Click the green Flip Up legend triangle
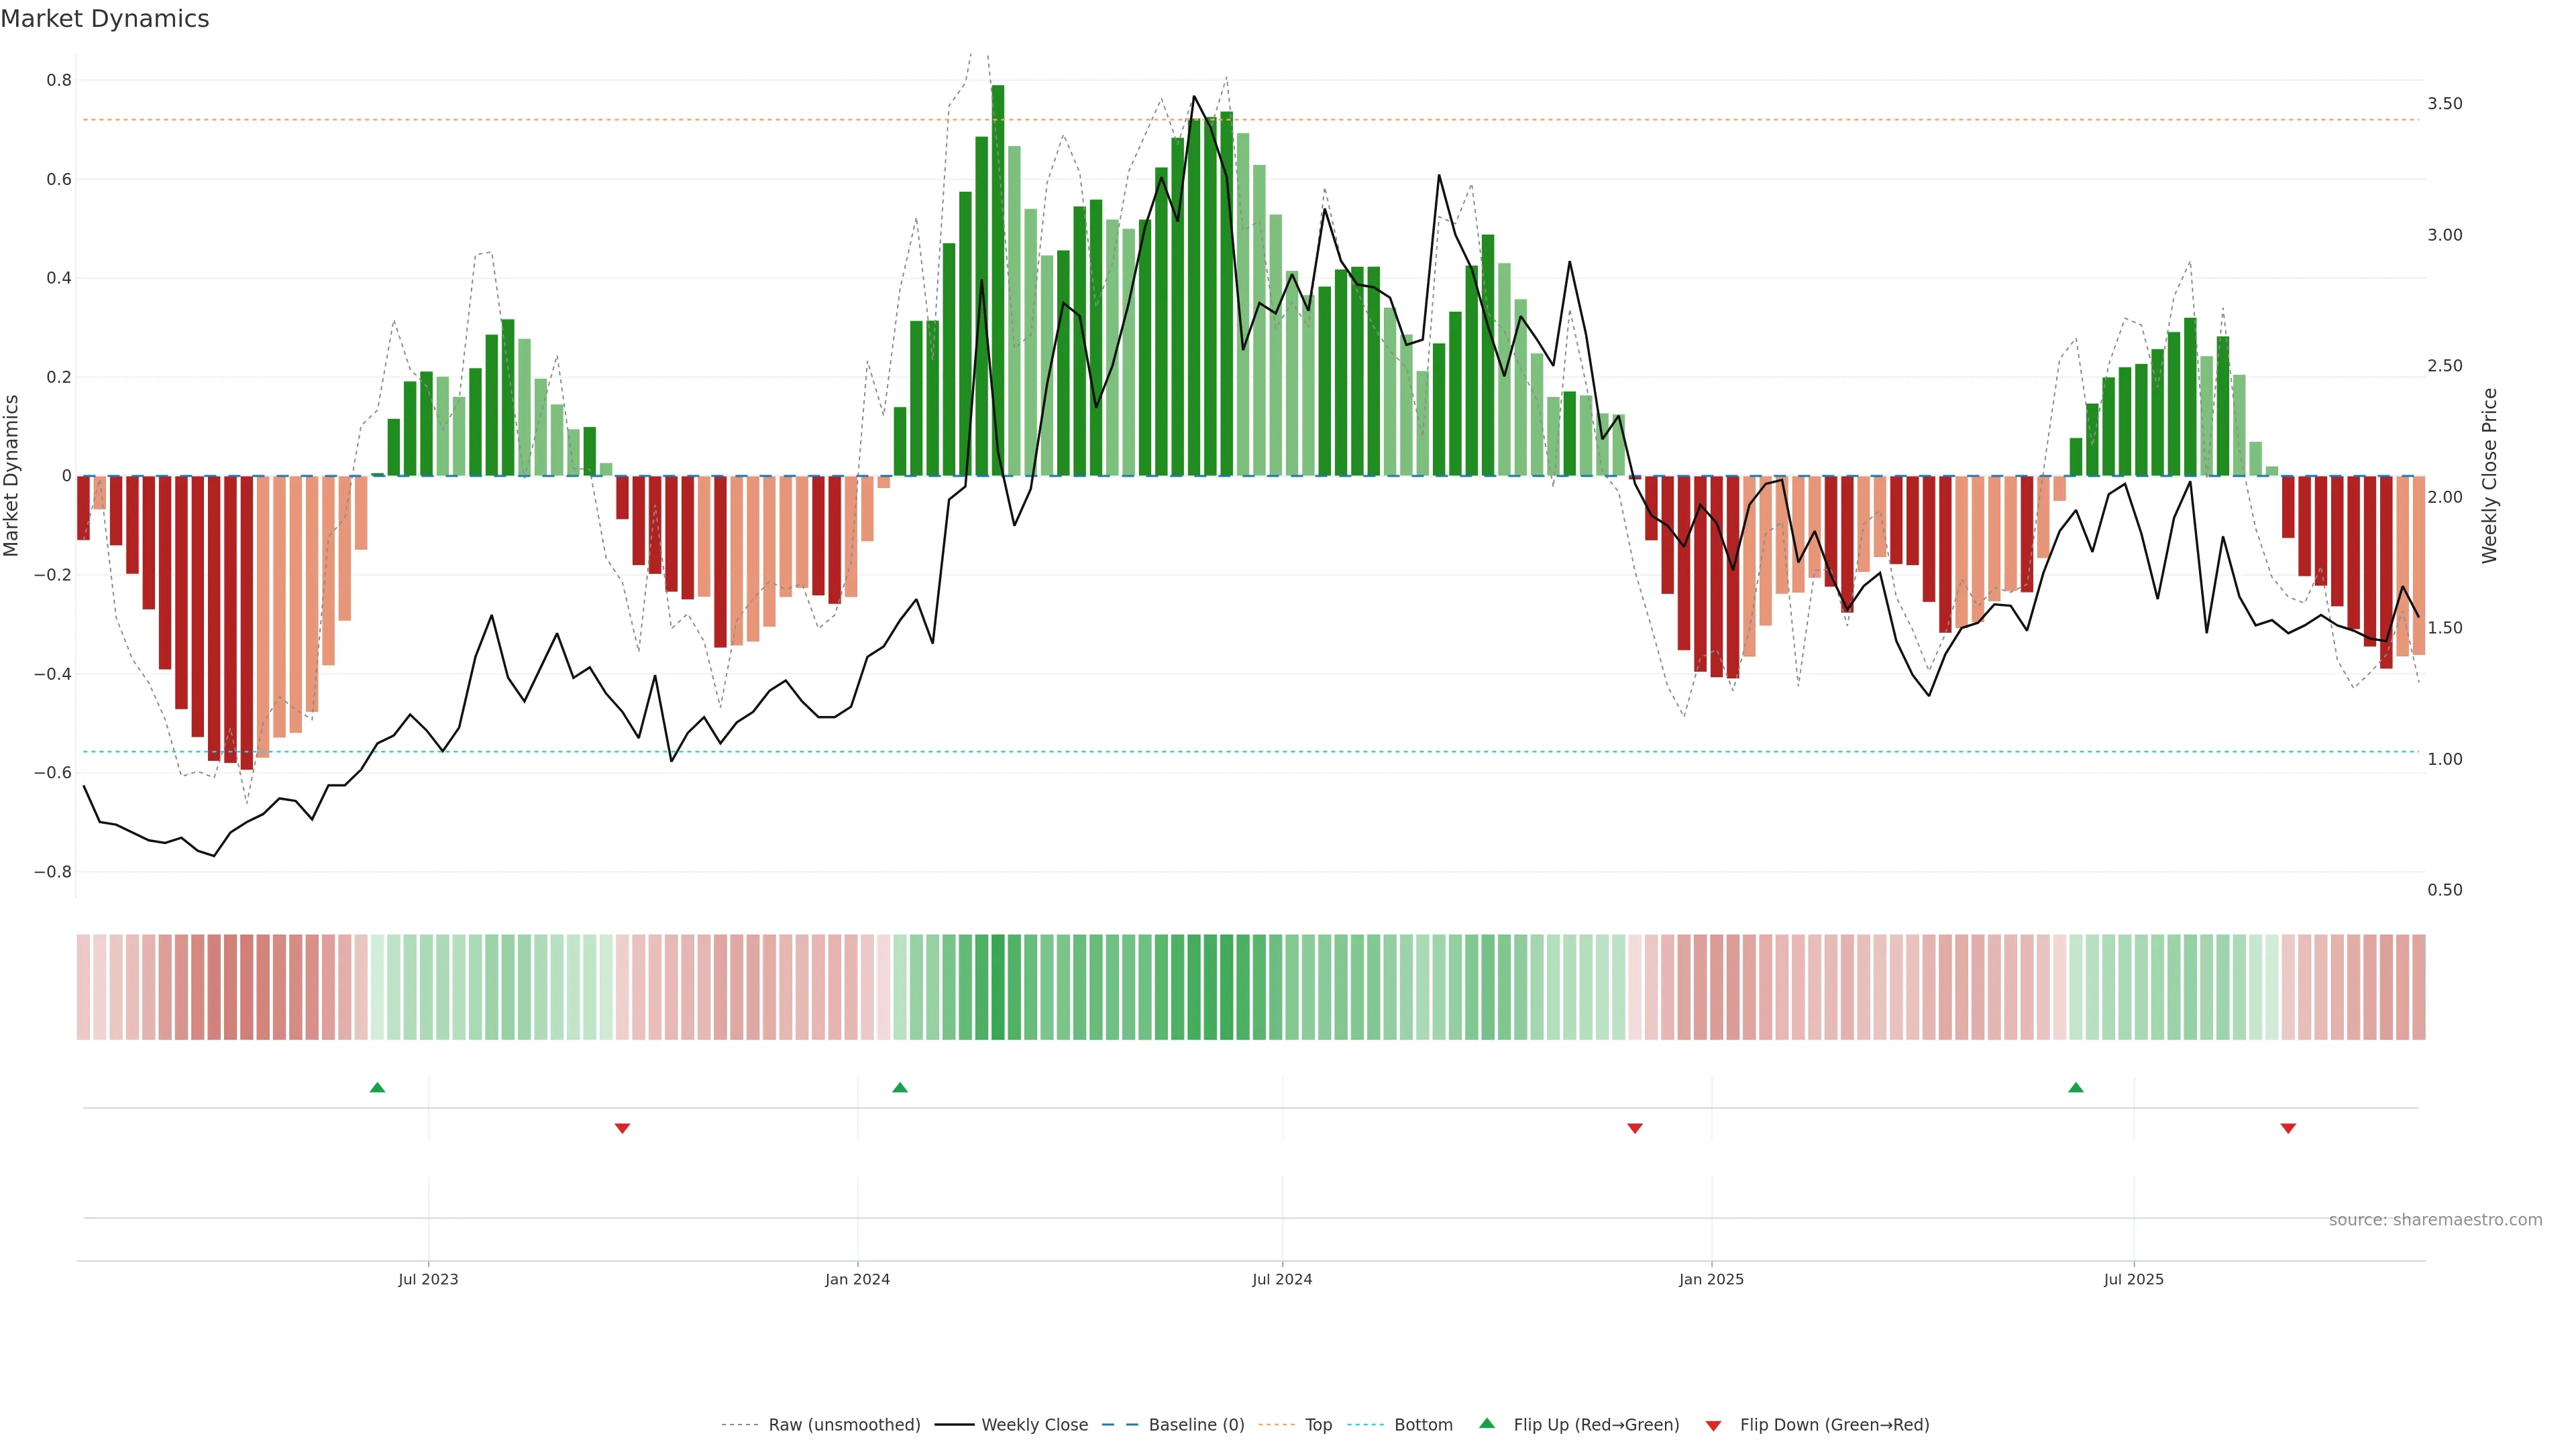2576x1448 pixels. pyautogui.click(x=1487, y=1423)
